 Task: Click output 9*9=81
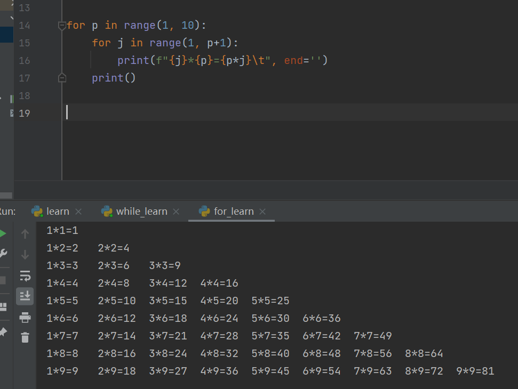(475, 371)
